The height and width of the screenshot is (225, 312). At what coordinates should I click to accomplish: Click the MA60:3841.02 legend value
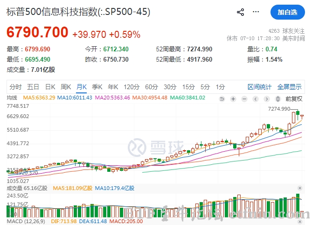point(187,98)
